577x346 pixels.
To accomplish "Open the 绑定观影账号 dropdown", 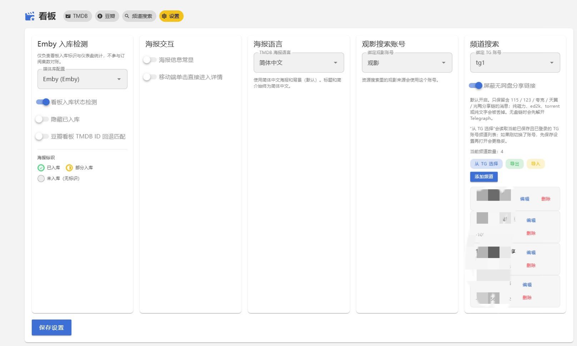I will click(407, 63).
